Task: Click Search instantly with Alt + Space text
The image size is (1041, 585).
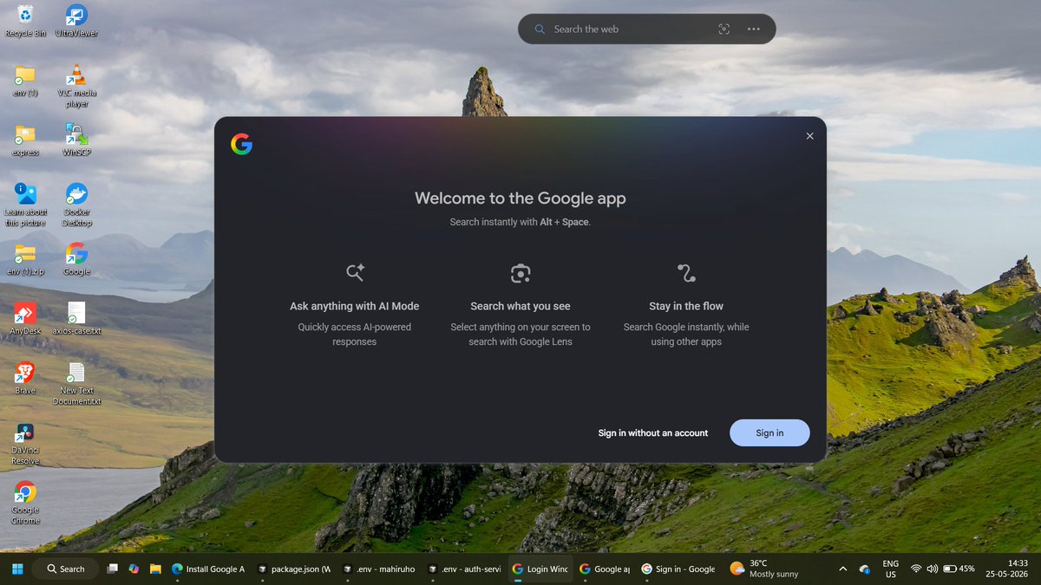Action: 520,222
